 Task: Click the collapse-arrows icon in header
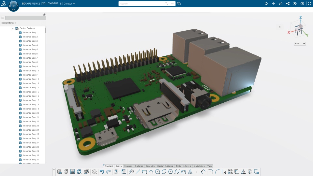(309, 4)
